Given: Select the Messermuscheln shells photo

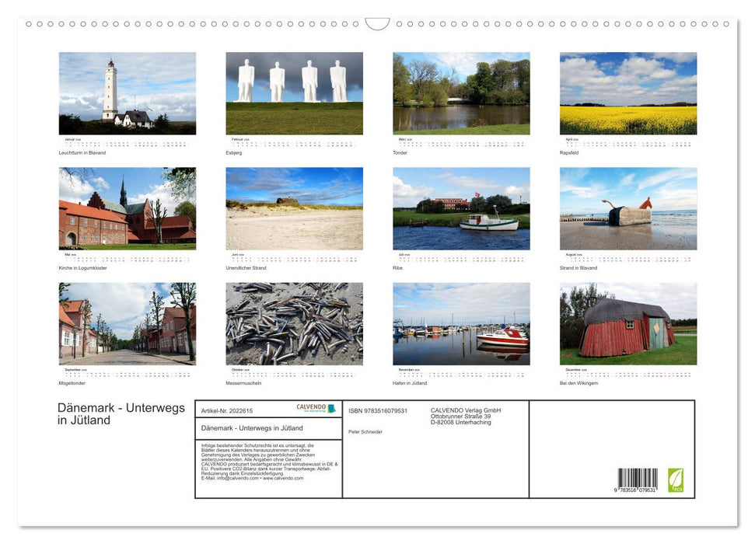Looking at the screenshot, I should (294, 325).
